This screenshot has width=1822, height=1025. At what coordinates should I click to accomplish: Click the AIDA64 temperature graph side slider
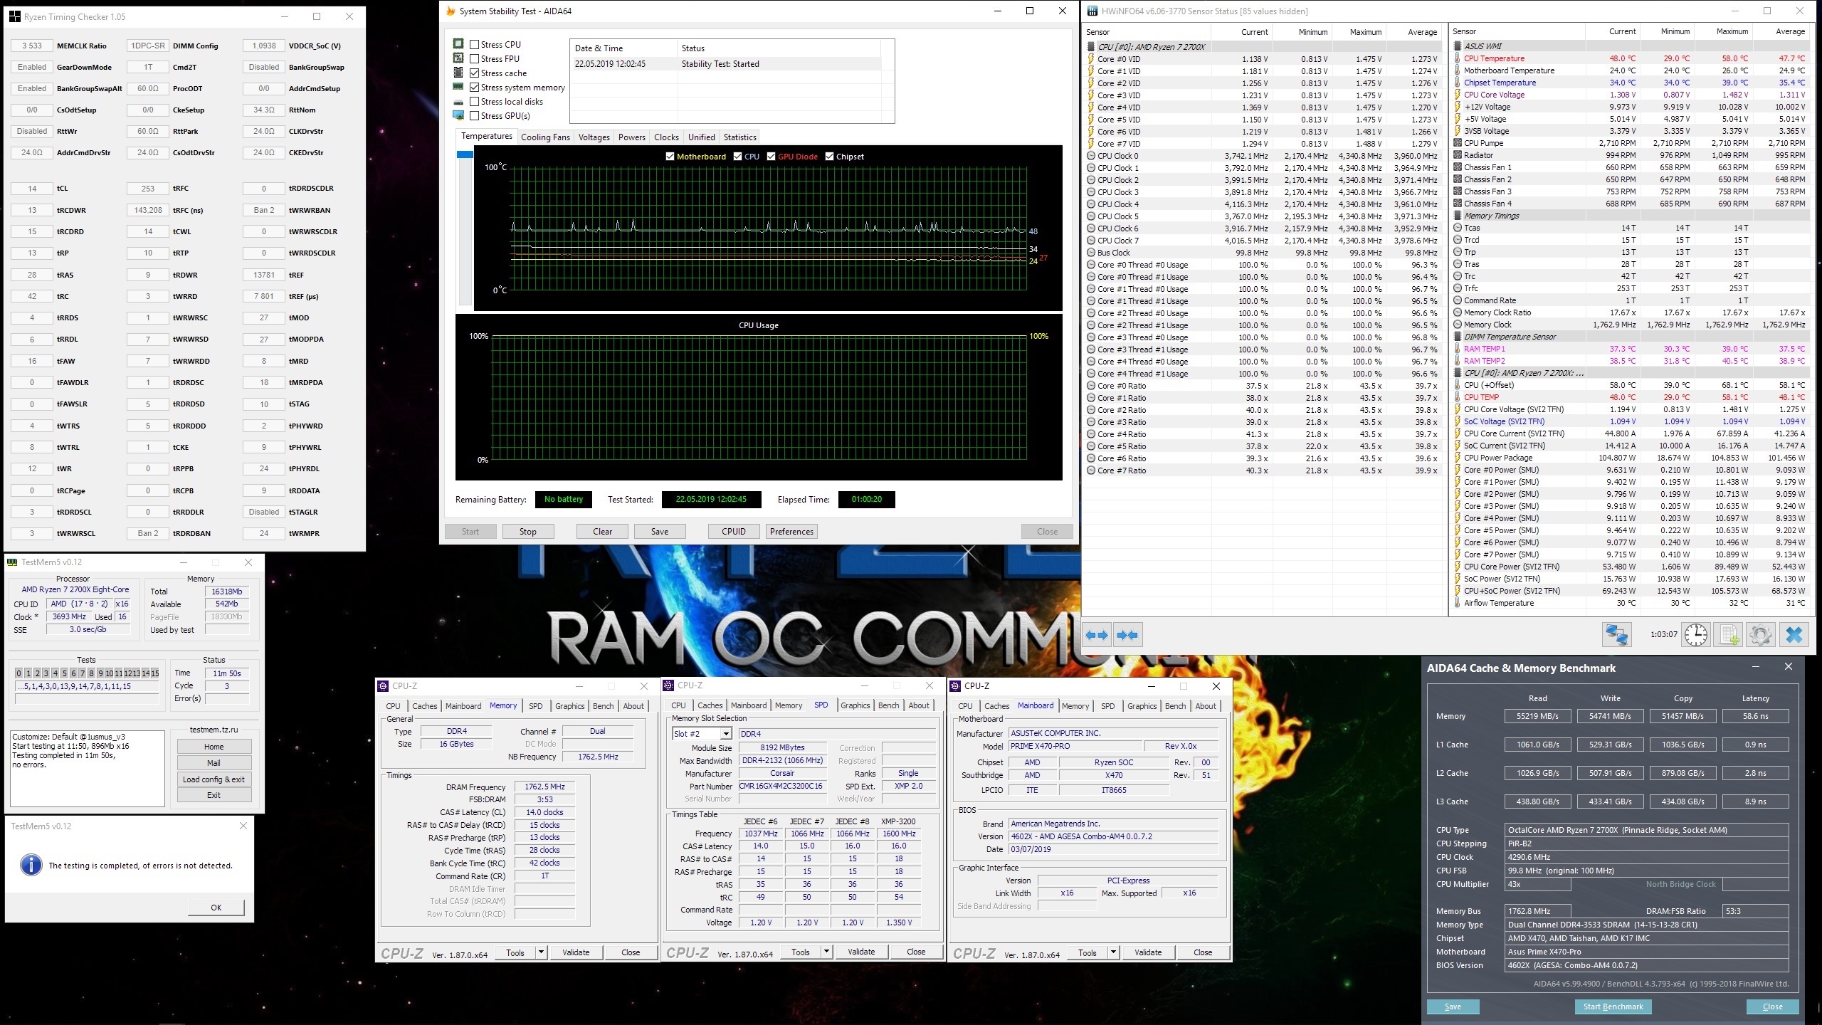465,154
